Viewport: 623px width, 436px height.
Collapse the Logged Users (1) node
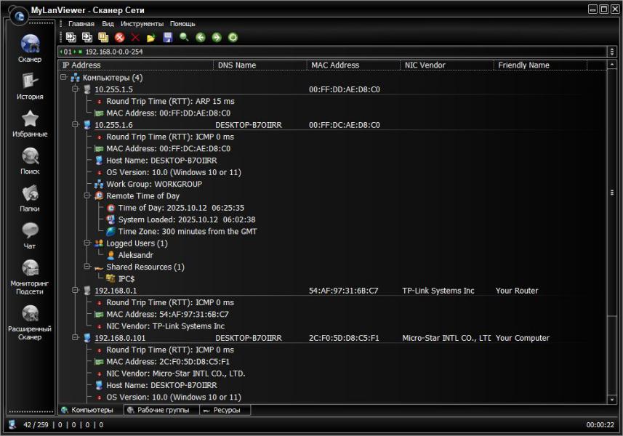(87, 243)
